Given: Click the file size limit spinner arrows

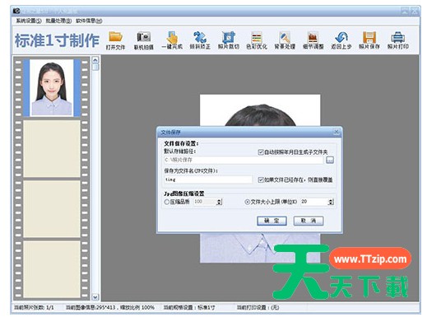Looking at the screenshot, I should (331, 202).
